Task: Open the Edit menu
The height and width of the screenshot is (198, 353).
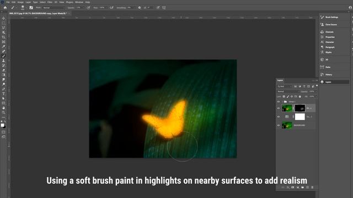Action: click(13, 2)
